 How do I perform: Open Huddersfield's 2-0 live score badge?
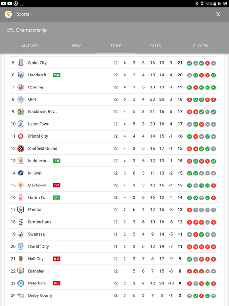coord(57,75)
